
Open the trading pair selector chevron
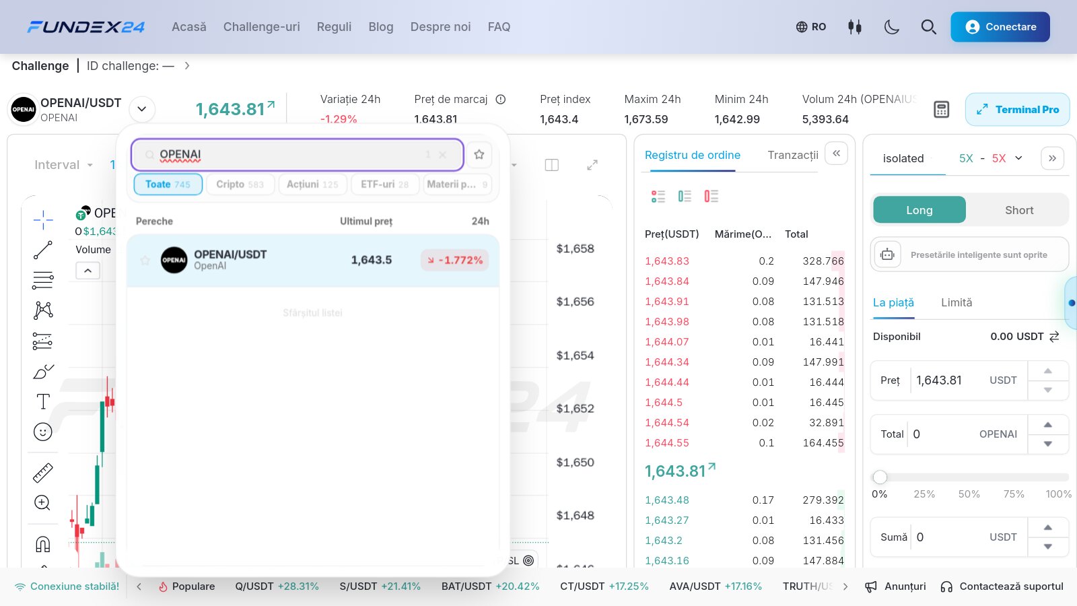pyautogui.click(x=142, y=109)
